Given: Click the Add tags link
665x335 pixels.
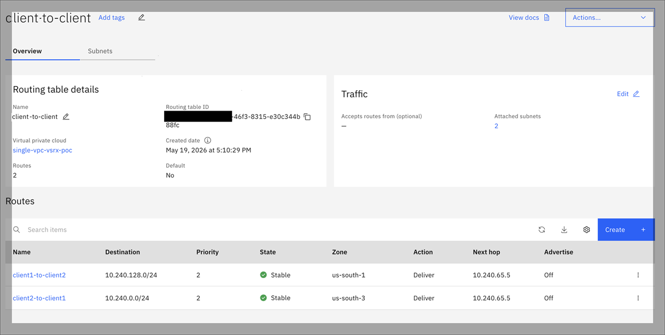Looking at the screenshot, I should tap(111, 18).
